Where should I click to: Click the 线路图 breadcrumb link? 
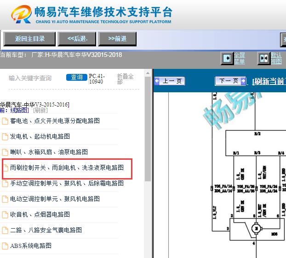point(19,110)
